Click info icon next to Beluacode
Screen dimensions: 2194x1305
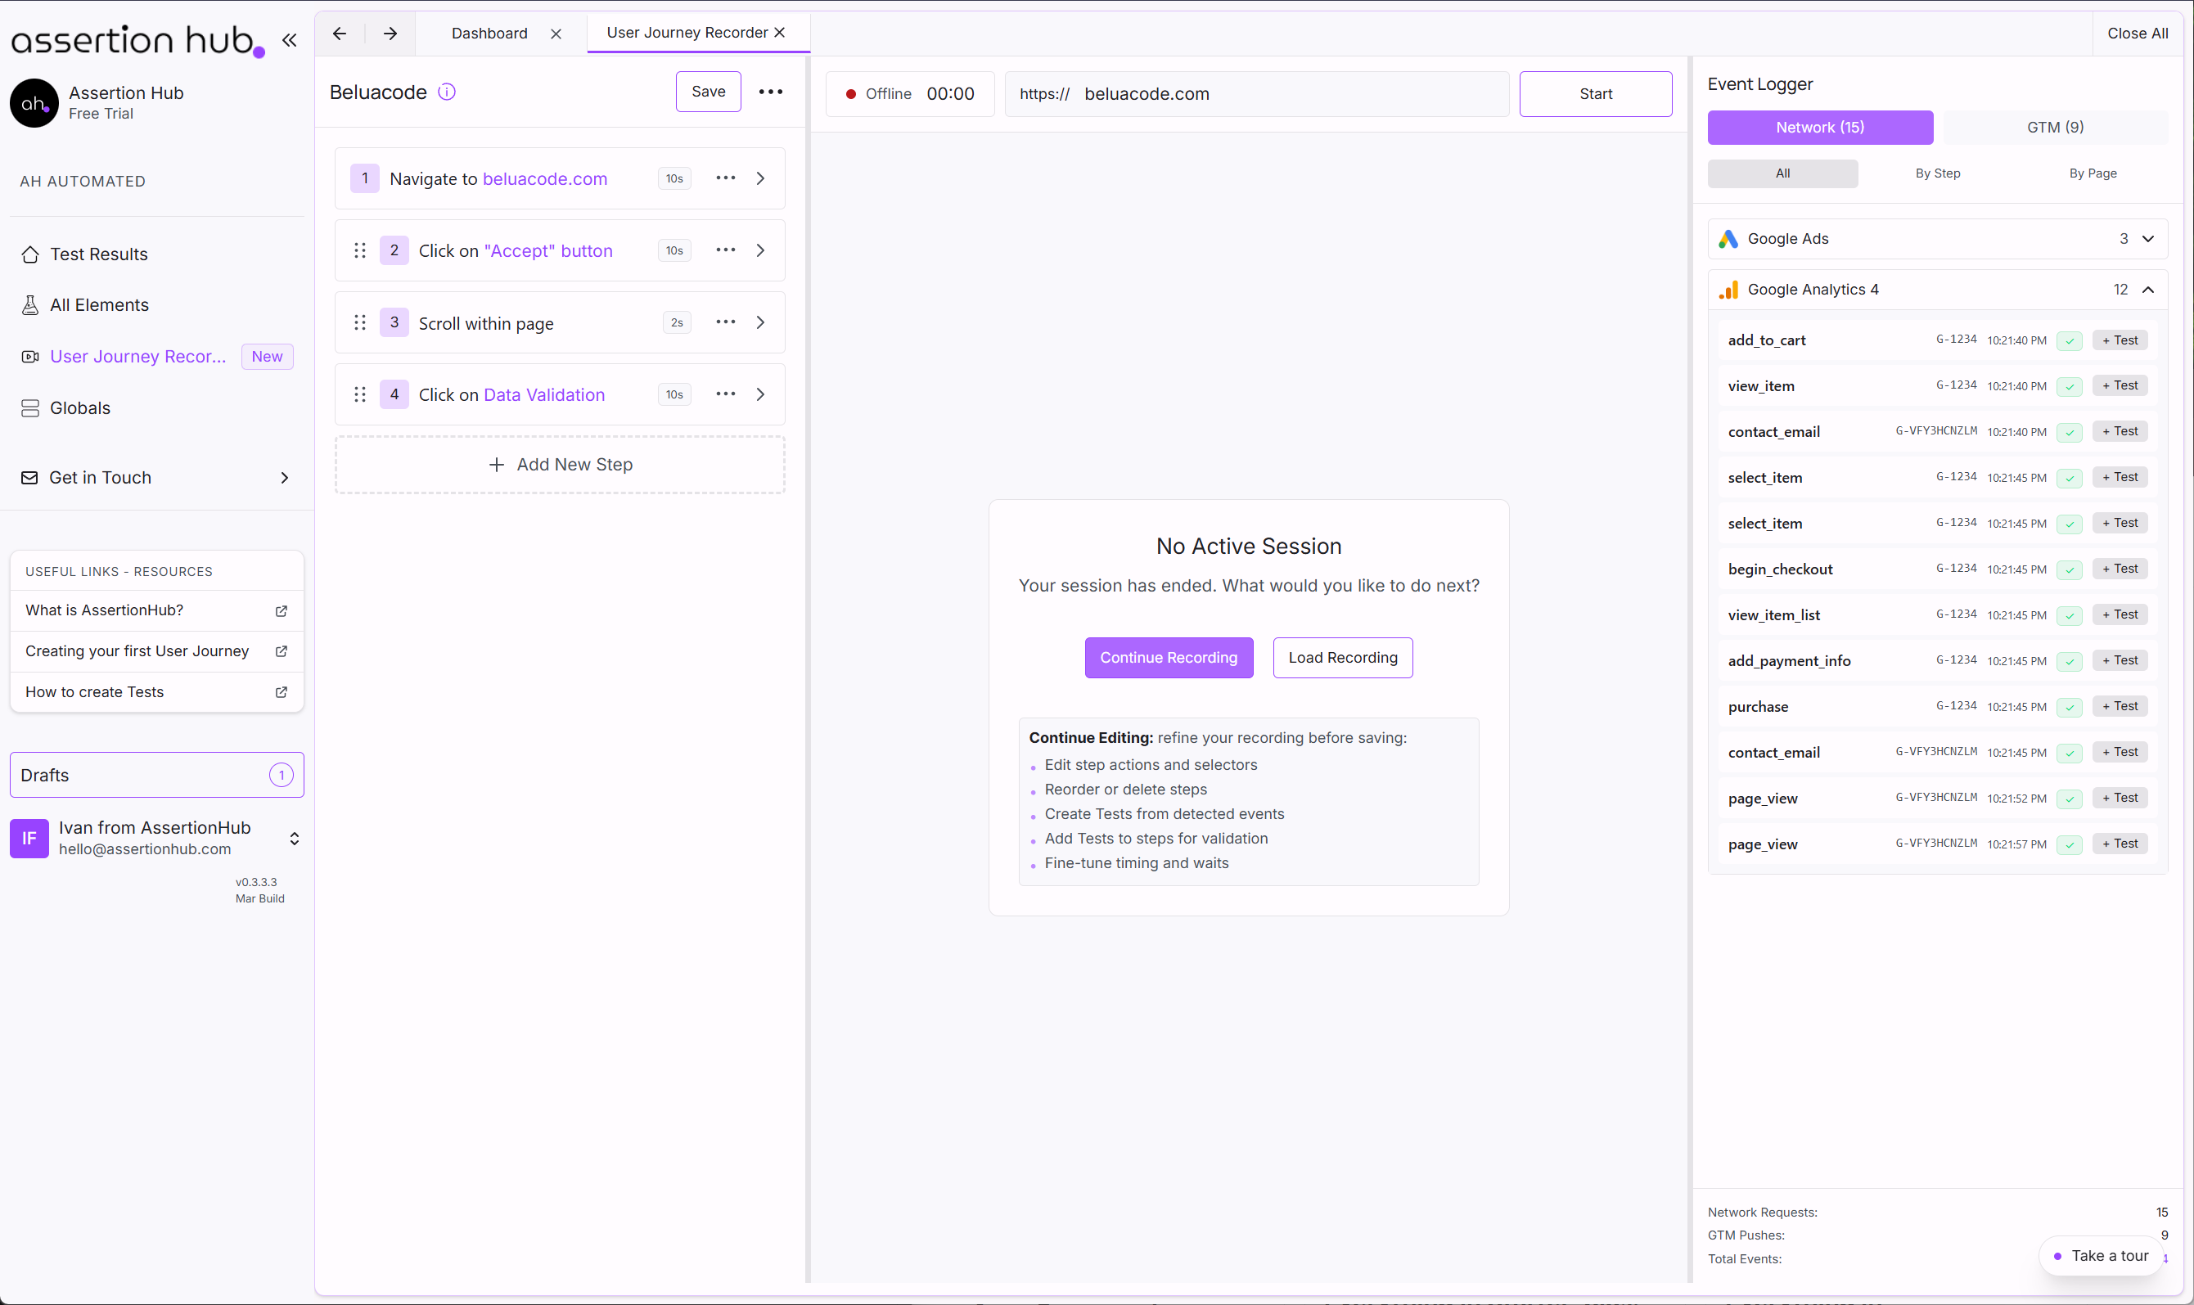pyautogui.click(x=447, y=92)
